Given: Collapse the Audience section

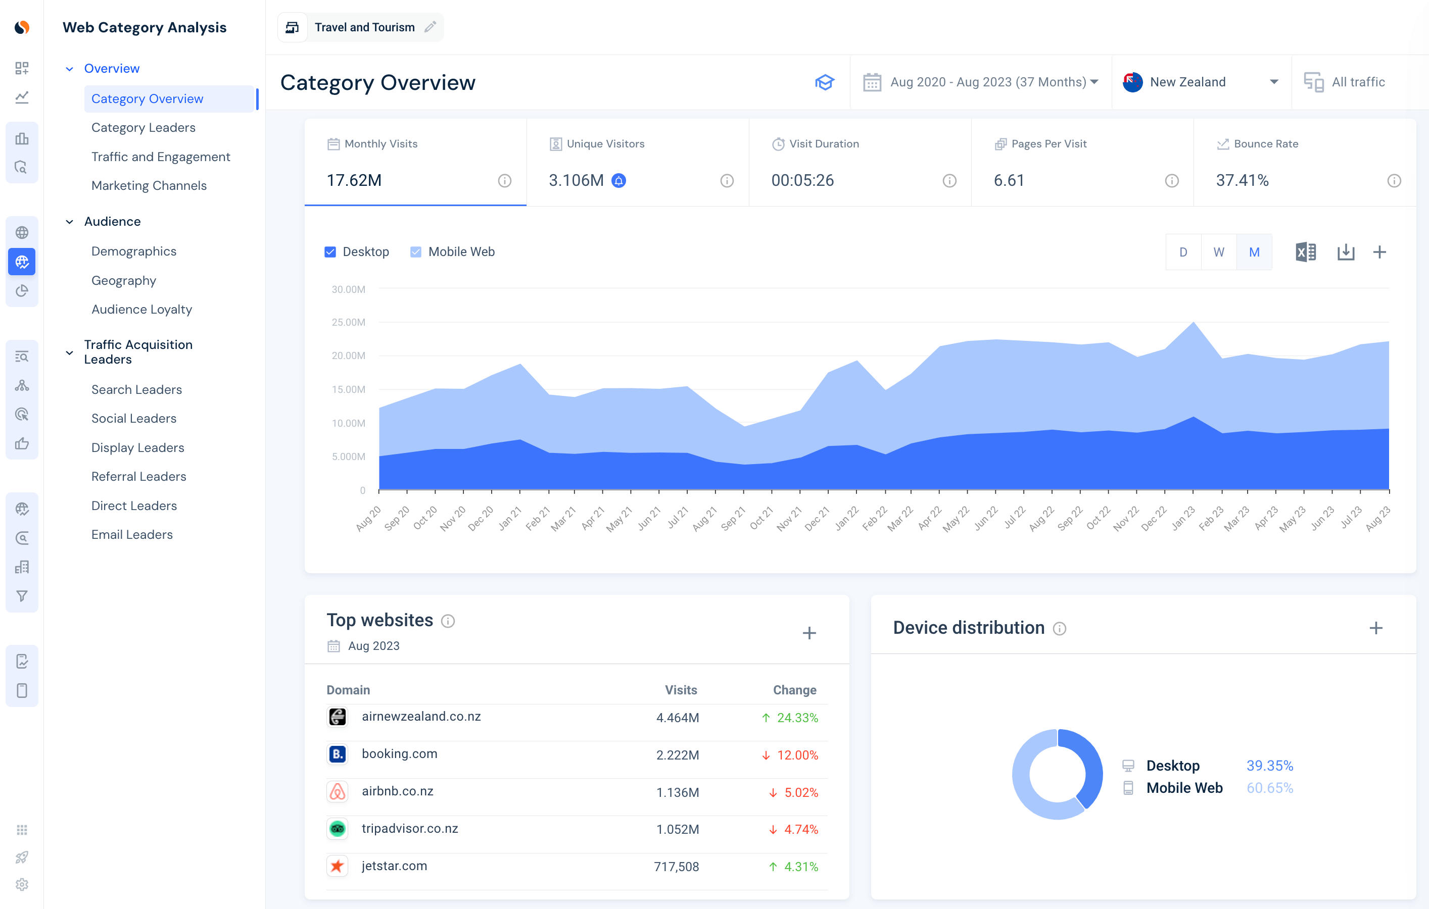Looking at the screenshot, I should 69,221.
